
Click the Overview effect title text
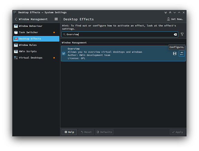click(74, 49)
